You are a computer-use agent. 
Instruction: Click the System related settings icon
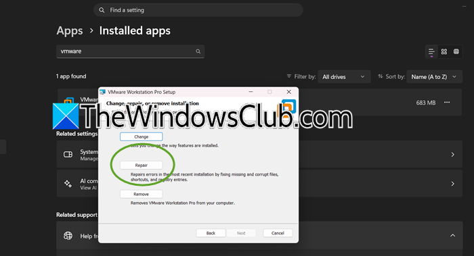tap(68, 155)
